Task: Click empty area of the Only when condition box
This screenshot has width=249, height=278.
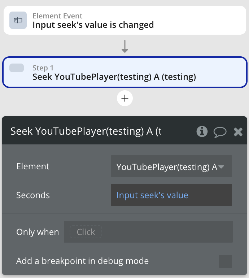Action: click(x=166, y=232)
